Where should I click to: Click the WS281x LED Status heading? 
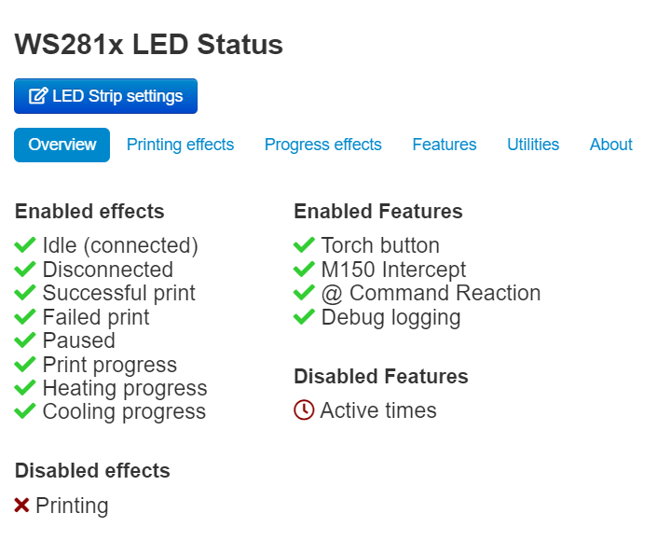tap(149, 44)
